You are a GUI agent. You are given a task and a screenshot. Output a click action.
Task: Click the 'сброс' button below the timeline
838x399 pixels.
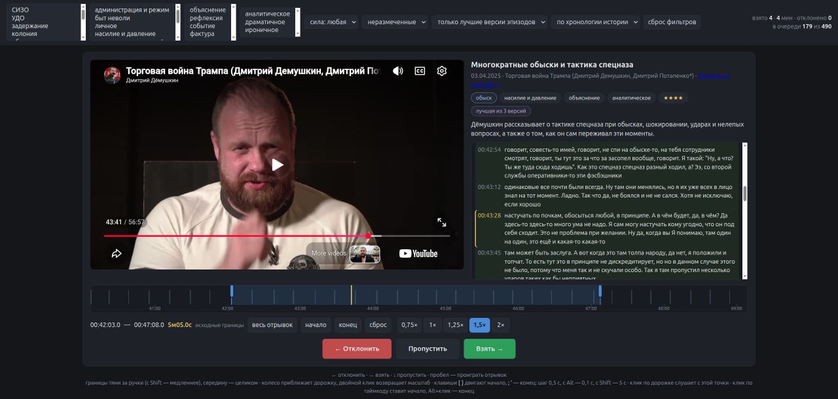coord(378,325)
